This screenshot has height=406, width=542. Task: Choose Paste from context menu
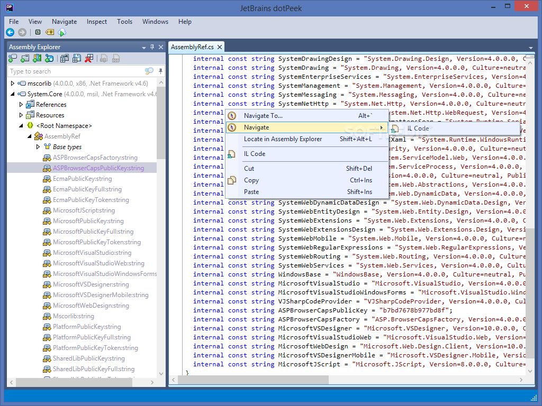[307, 191]
